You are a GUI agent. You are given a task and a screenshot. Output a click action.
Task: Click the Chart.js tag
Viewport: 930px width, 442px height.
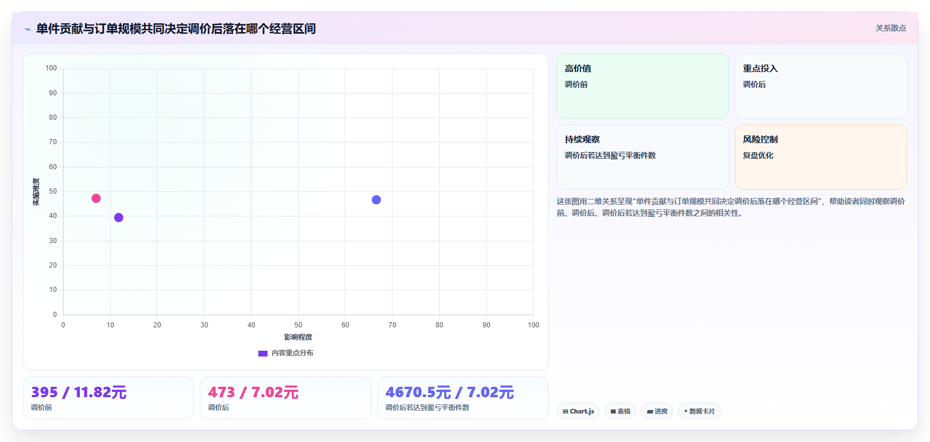click(578, 411)
